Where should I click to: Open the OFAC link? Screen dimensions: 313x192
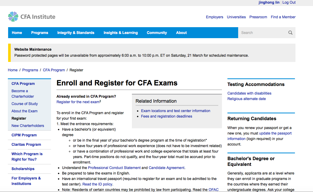click(x=213, y=190)
